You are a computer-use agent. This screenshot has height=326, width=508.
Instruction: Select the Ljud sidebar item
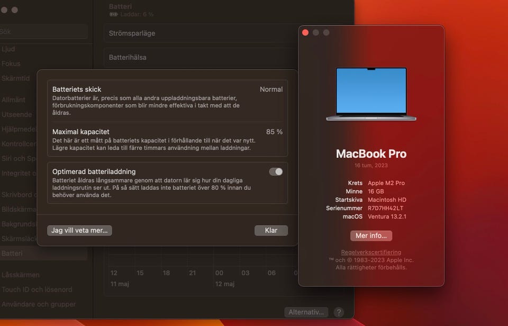(x=8, y=49)
